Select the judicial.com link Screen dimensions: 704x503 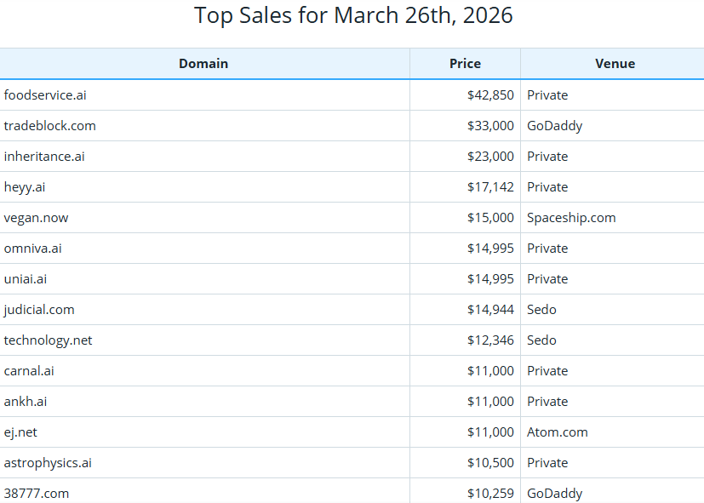(x=38, y=309)
